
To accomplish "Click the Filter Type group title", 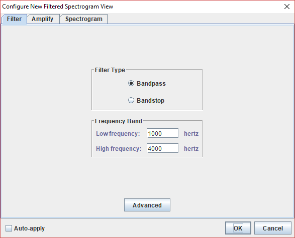I will pyautogui.click(x=110, y=70).
